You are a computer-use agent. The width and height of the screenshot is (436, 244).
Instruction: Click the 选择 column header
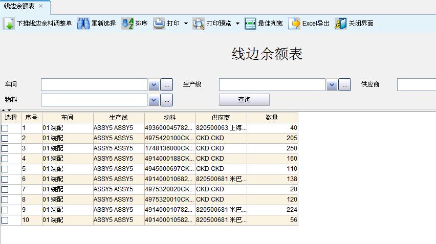click(x=11, y=118)
